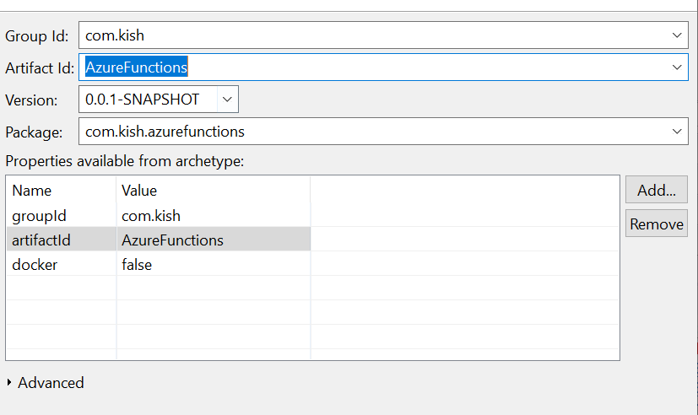Select the docker property row

click(x=35, y=265)
